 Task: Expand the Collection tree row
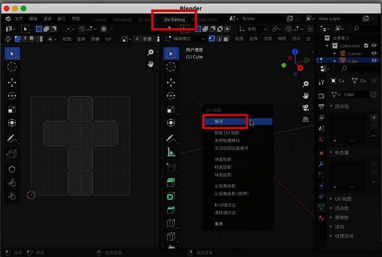[x=327, y=46]
